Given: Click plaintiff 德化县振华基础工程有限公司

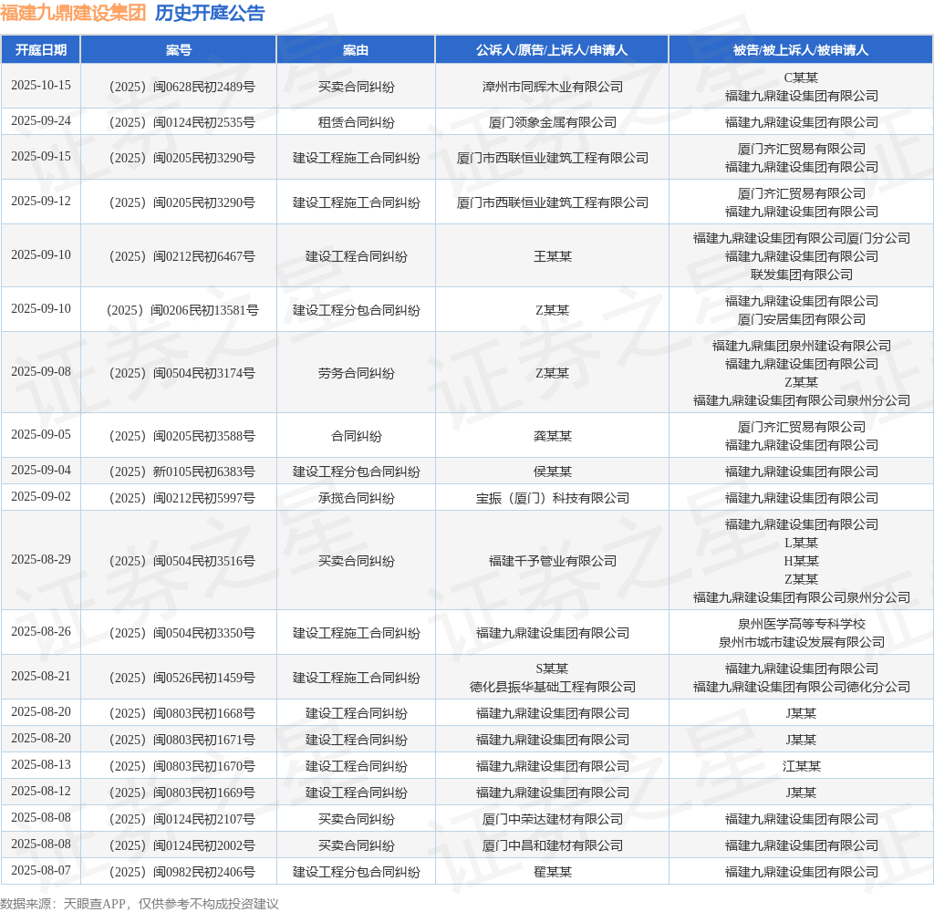Looking at the screenshot, I should click(552, 688).
